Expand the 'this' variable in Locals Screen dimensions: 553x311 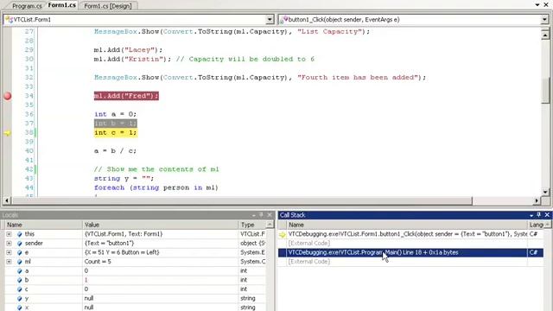coord(9,234)
